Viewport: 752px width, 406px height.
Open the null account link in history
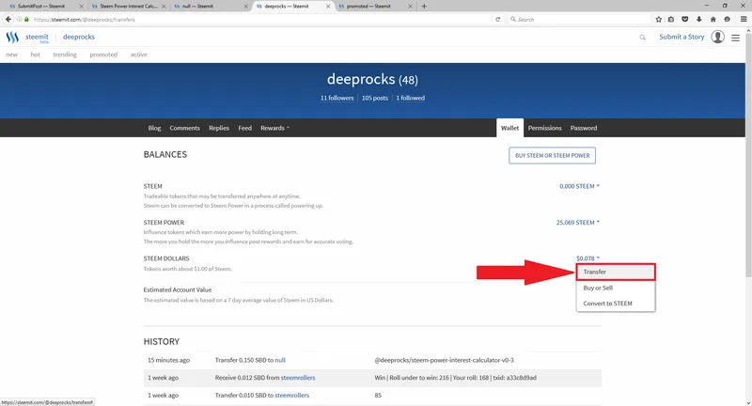(280, 360)
